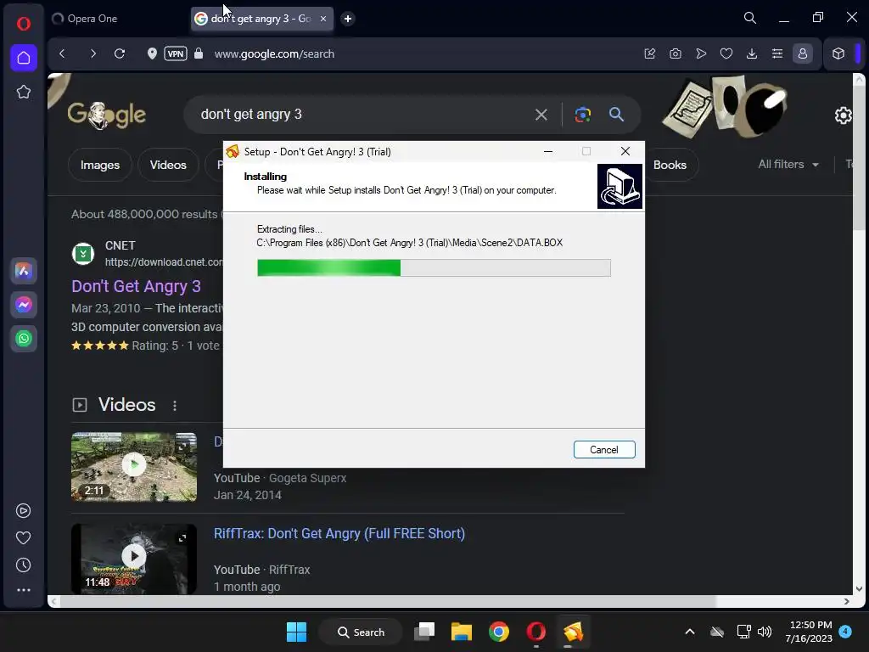Click the Google search magnifier button
Screen dimensions: 869x652
point(616,115)
